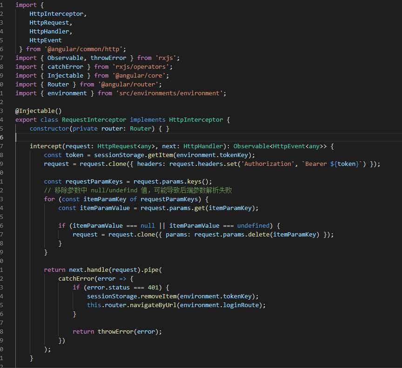Click the 401 status number
Screen dimensions: 402x368
tap(153, 288)
